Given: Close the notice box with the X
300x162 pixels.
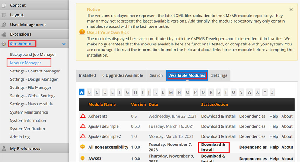Looking at the screenshot, I should pos(291,9).
